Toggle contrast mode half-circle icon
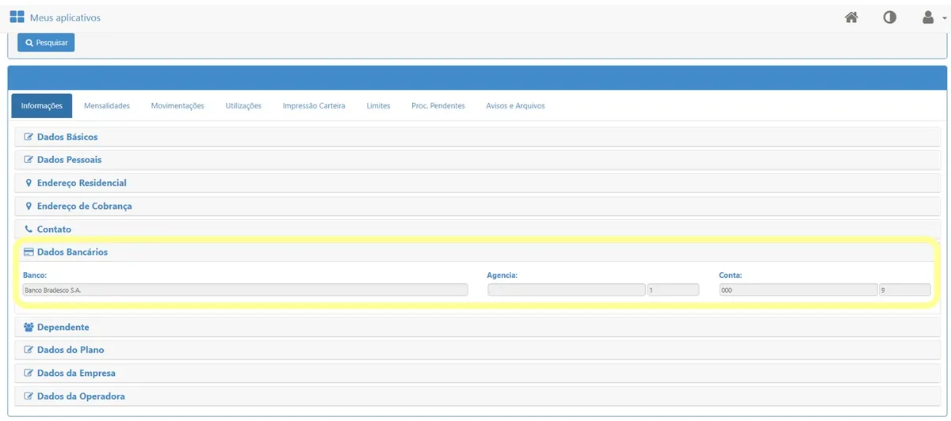This screenshot has height=421, width=951. [890, 17]
